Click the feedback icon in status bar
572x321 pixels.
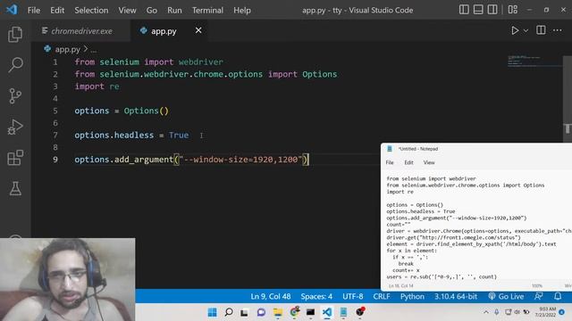pyautogui.click(x=538, y=296)
